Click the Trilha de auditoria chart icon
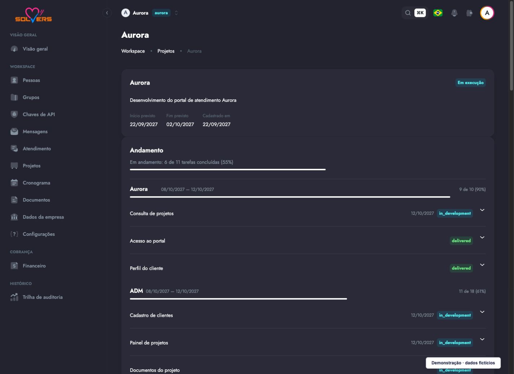The image size is (514, 374). point(14,297)
